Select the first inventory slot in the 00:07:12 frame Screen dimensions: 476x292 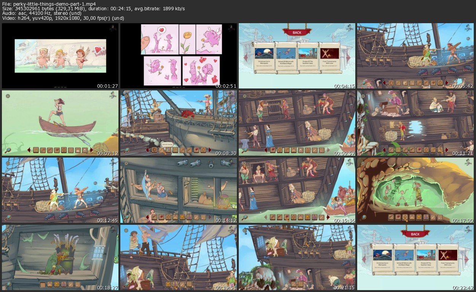point(36,150)
